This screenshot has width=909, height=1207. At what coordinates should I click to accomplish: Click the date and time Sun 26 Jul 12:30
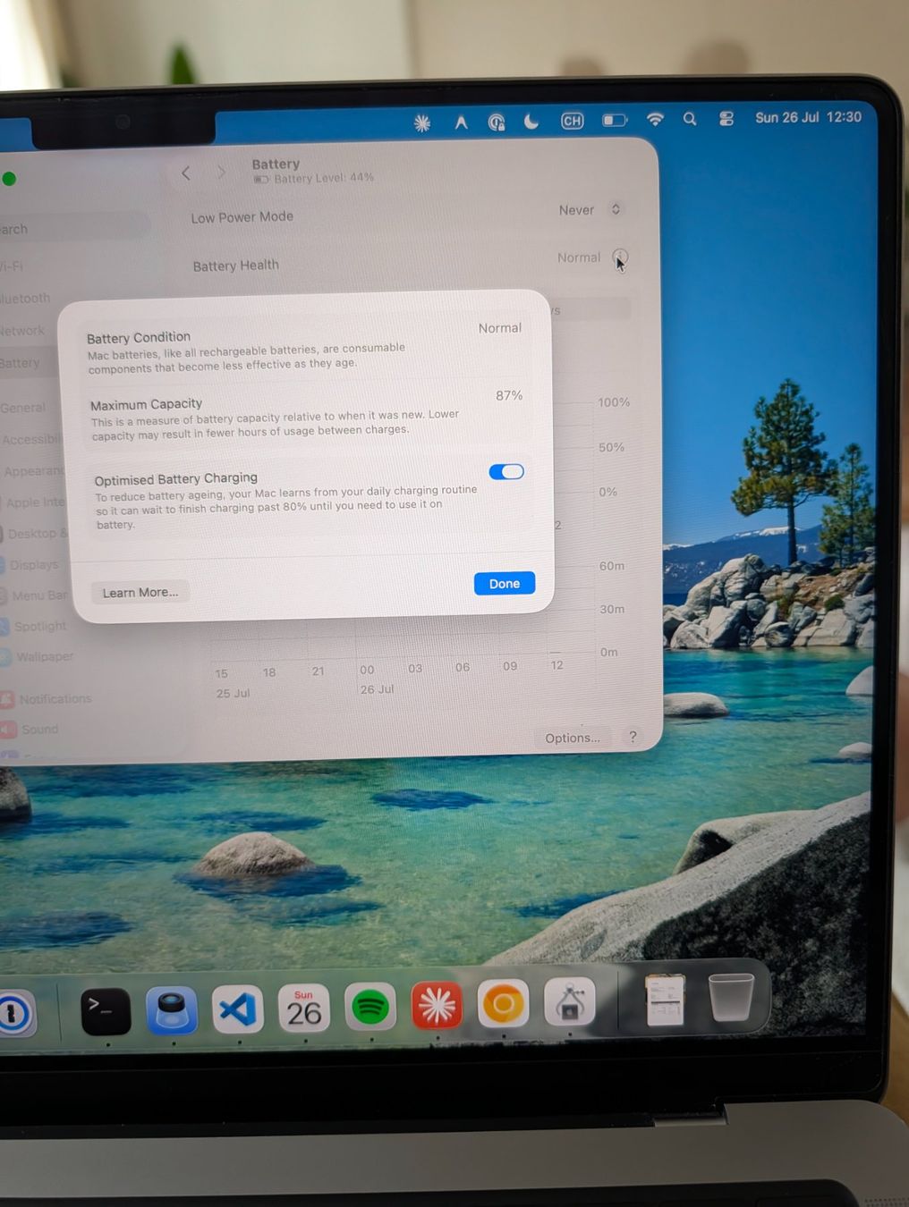point(808,117)
